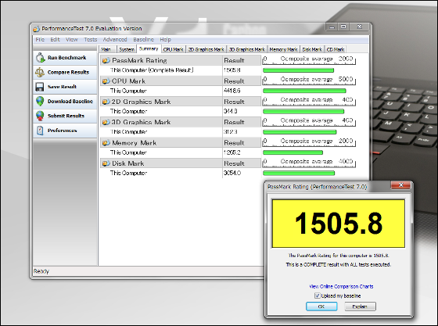438x326 pixels.
Task: Open the CD Mark tab
Action: [336, 49]
